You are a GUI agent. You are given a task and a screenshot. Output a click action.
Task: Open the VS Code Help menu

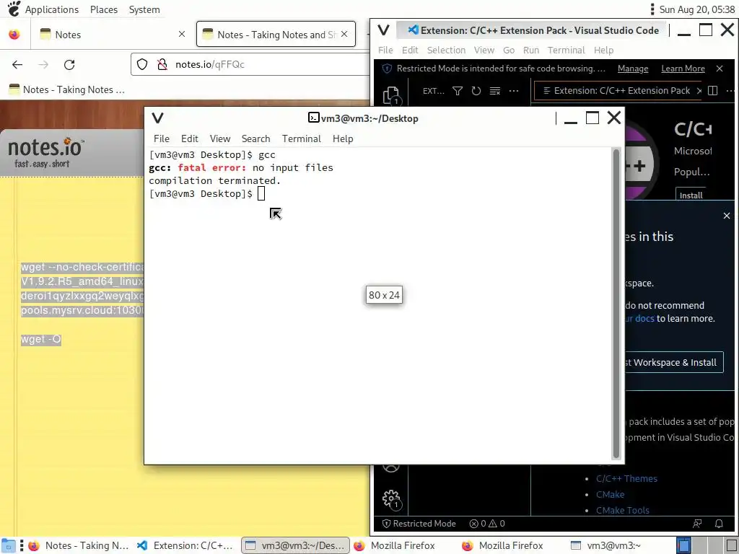point(603,50)
